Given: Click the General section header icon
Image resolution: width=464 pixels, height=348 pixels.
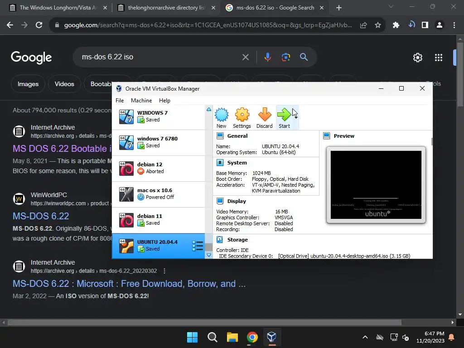Looking at the screenshot, I should click(x=220, y=136).
